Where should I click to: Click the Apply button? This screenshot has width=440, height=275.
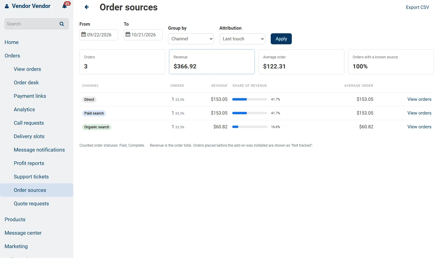pos(281,39)
